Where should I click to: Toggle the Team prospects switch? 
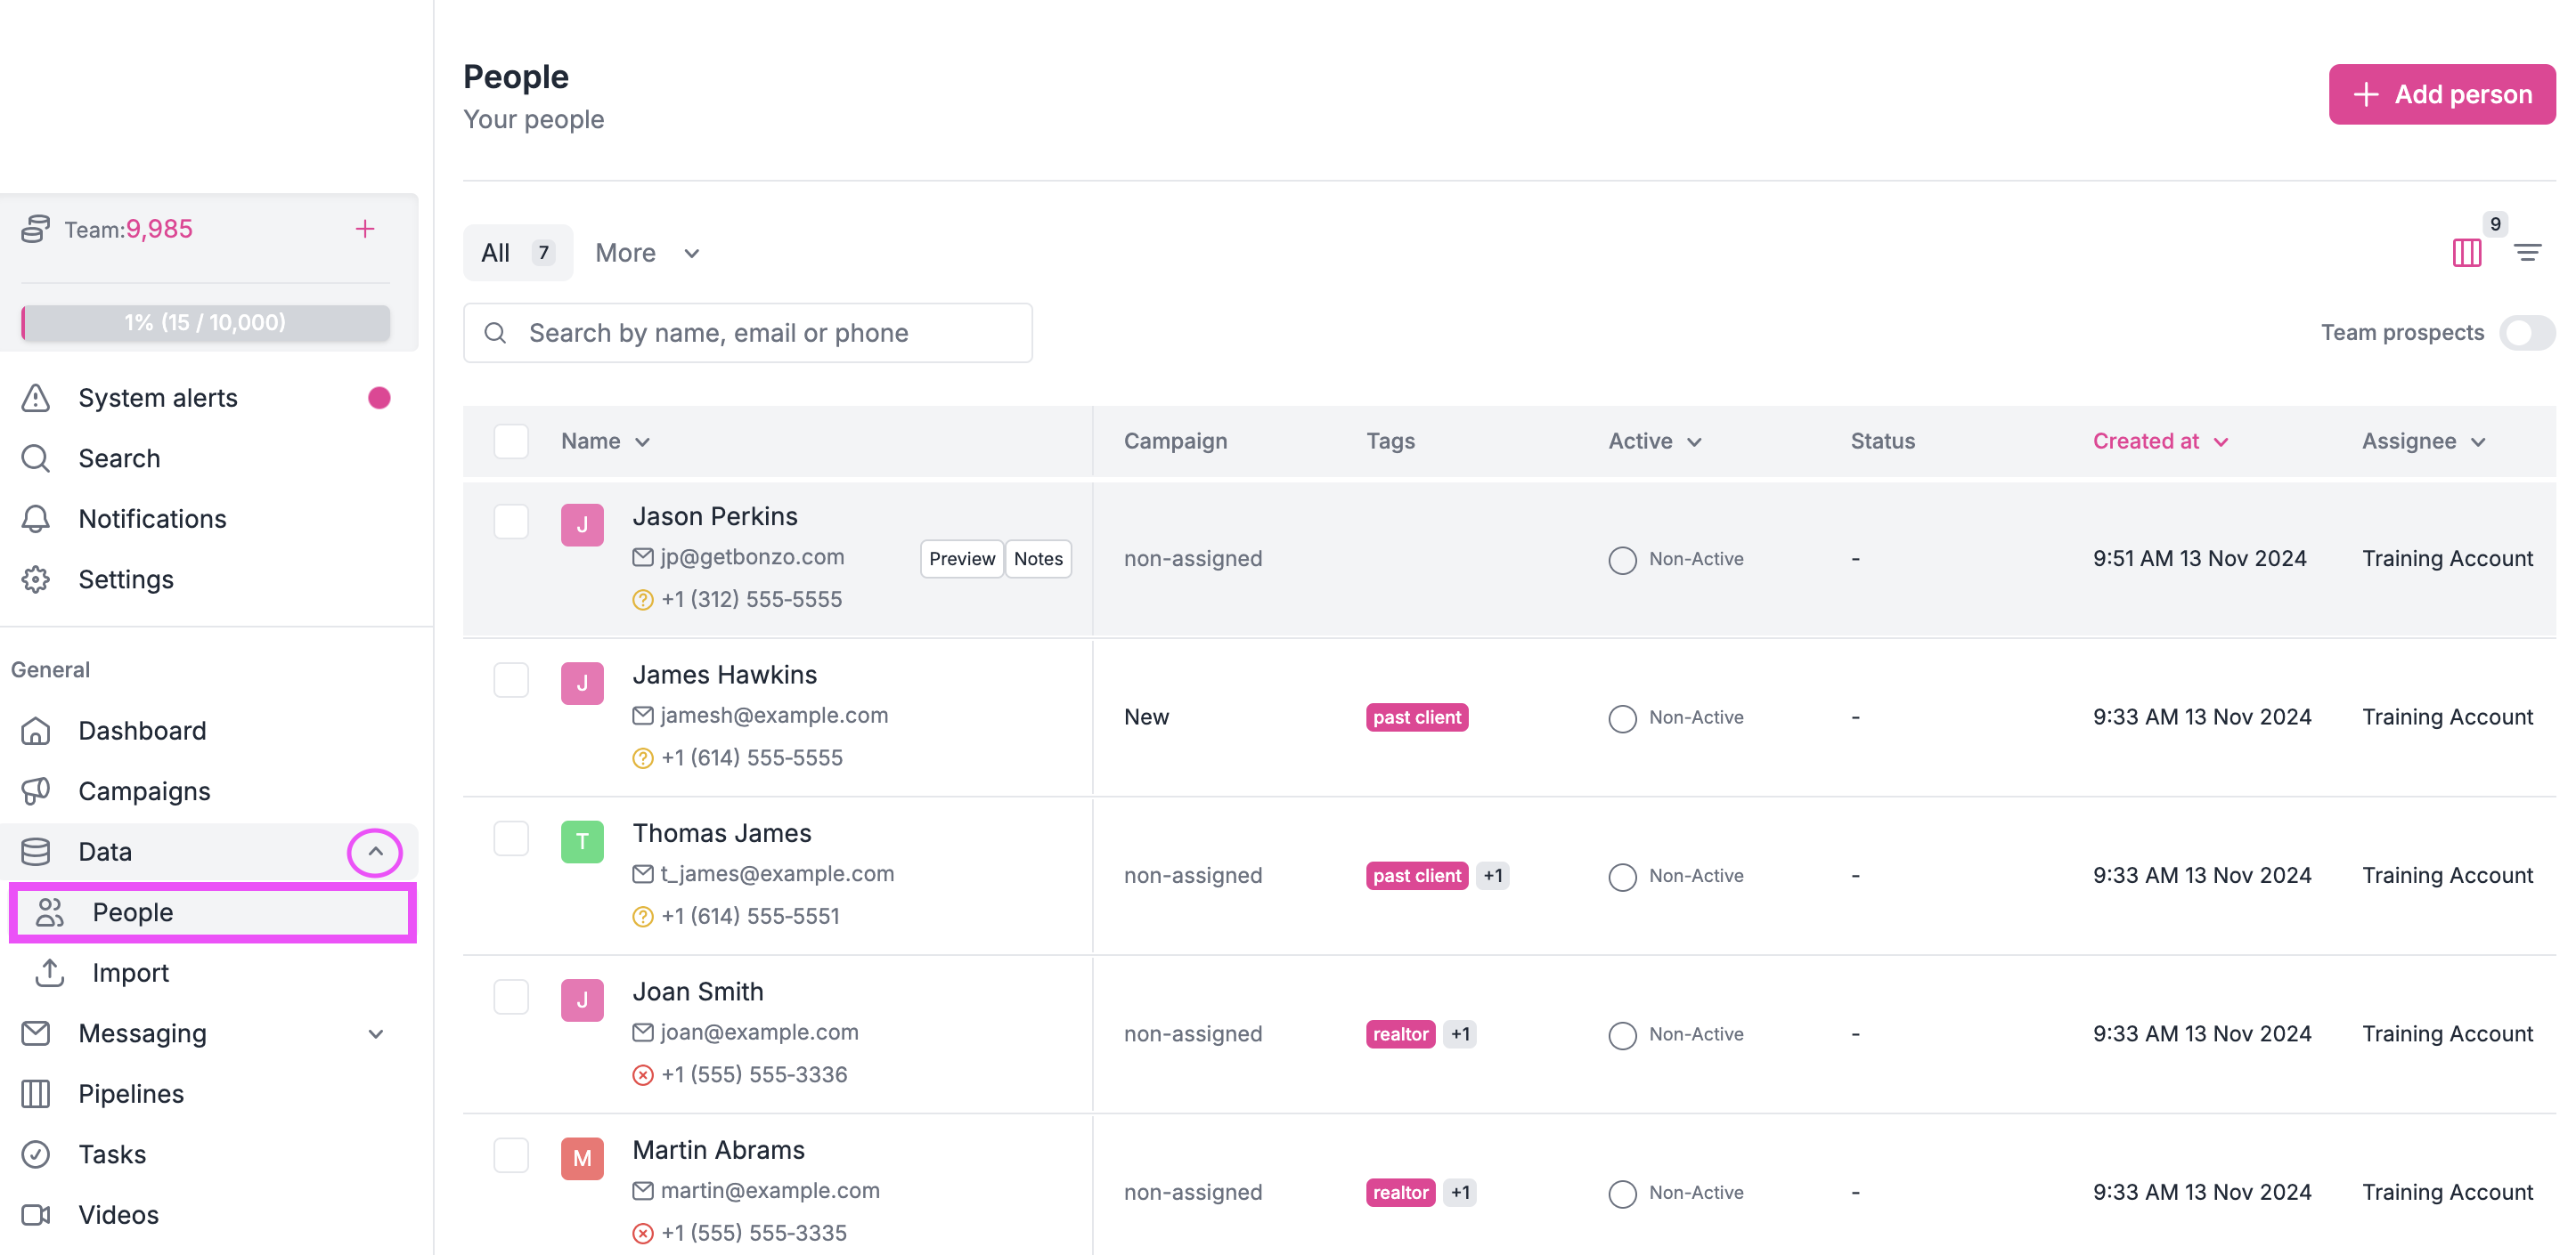point(2527,333)
